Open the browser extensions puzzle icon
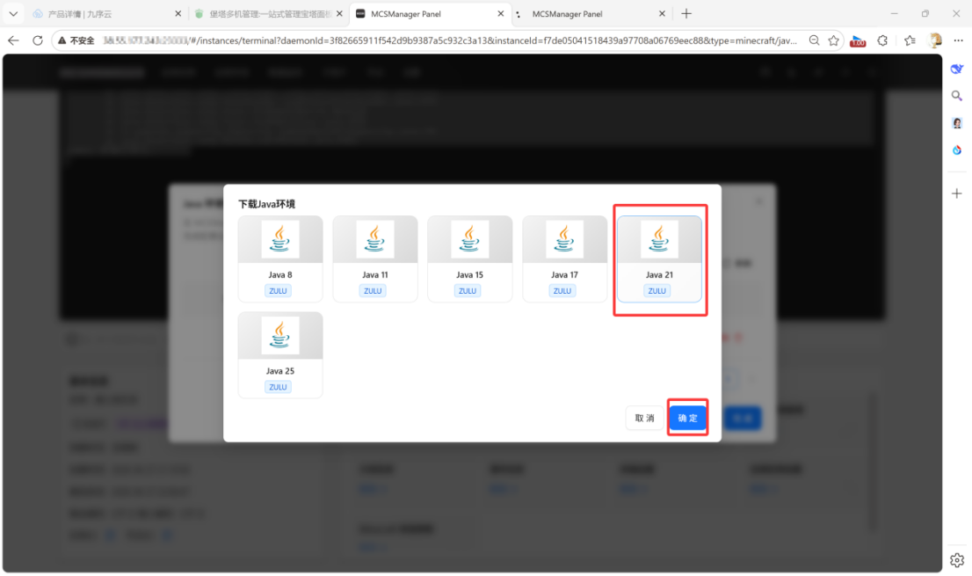Screen dimensions: 972x576 [x=882, y=40]
